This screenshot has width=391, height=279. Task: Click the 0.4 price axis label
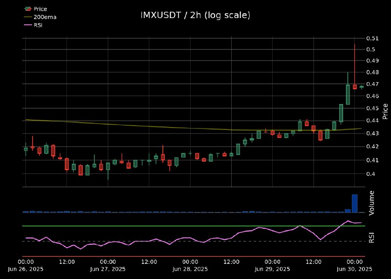pyautogui.click(x=370, y=174)
